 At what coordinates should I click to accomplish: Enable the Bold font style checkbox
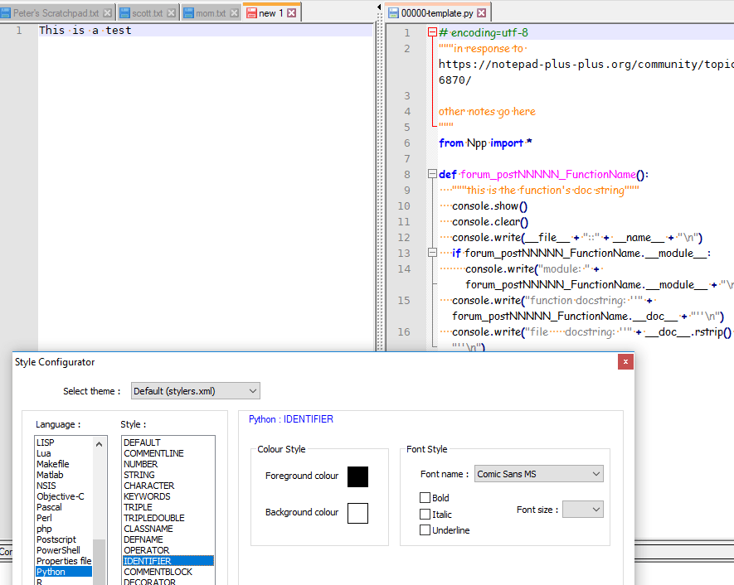(x=427, y=496)
